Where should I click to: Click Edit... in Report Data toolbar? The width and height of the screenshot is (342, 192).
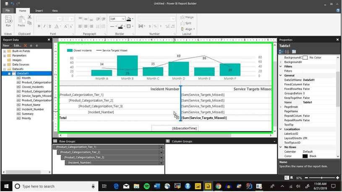(x=18, y=46)
